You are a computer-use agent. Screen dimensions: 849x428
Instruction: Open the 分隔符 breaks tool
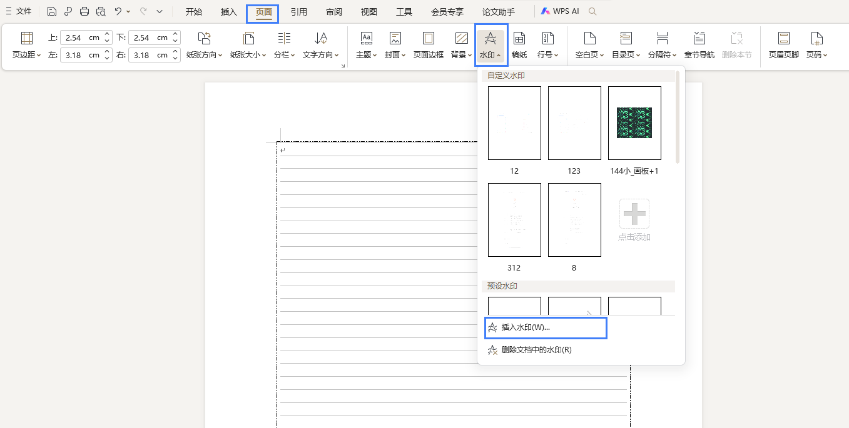click(663, 46)
